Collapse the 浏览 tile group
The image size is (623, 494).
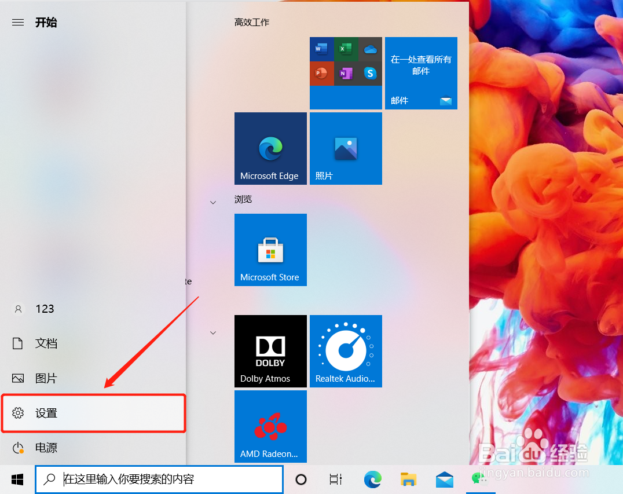pyautogui.click(x=212, y=202)
